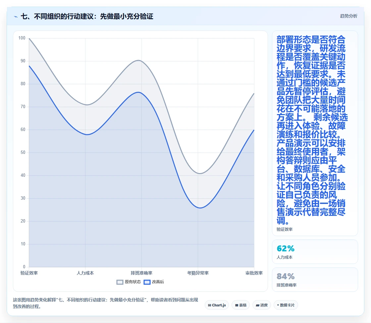This screenshot has height=323, width=371.
Task: Click the 数据卡片 tag
Action: 286,305
